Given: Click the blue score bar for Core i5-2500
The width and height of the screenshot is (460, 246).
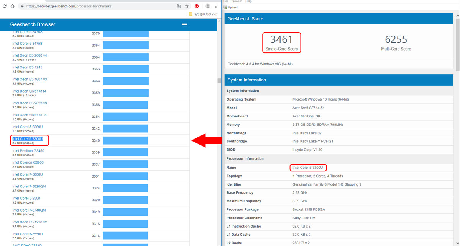Looking at the screenshot, I should point(126,200).
